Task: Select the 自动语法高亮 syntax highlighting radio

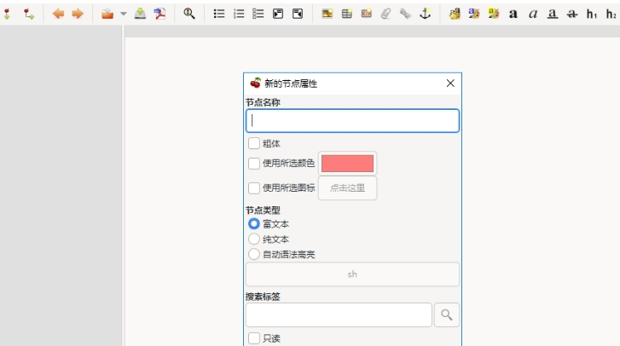Action: coord(254,254)
